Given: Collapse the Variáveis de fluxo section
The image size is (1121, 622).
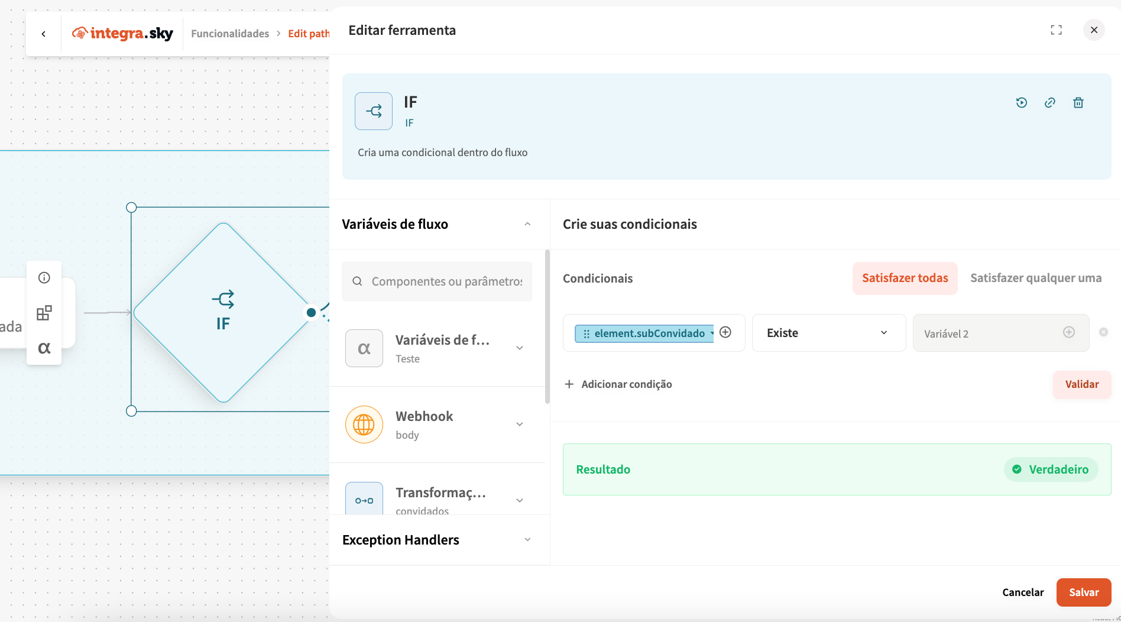Looking at the screenshot, I should coord(527,224).
